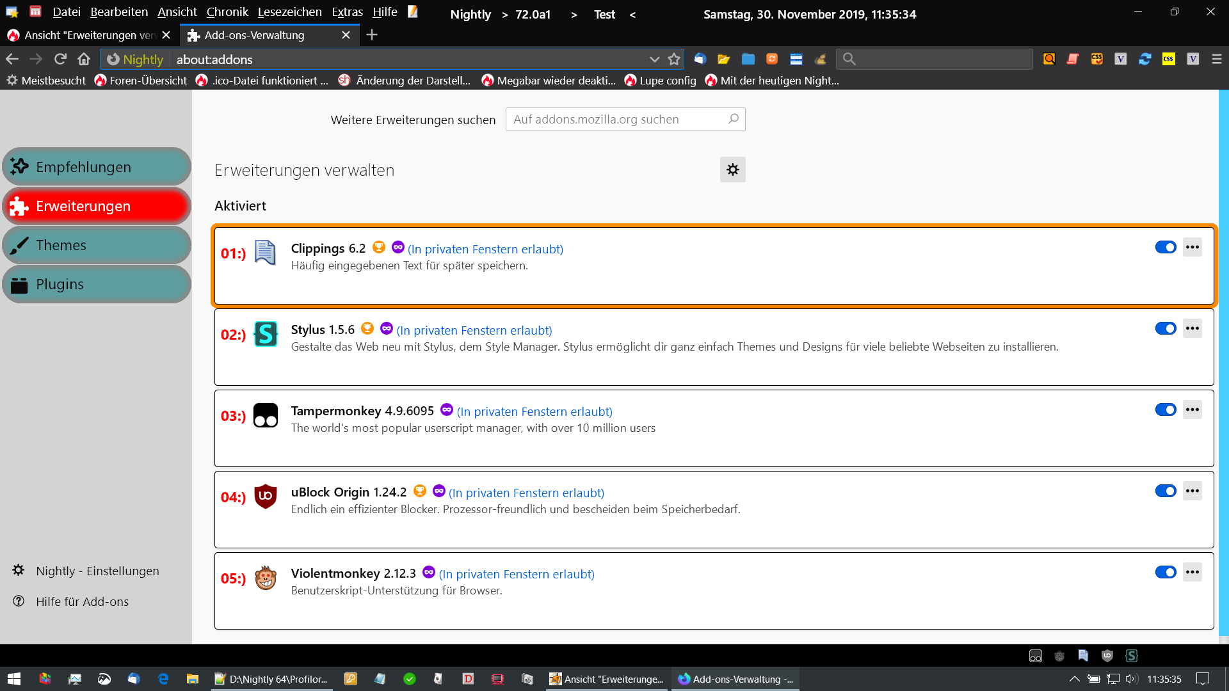Viewport: 1229px width, 691px height.
Task: Switch to the Themes category
Action: (x=97, y=245)
